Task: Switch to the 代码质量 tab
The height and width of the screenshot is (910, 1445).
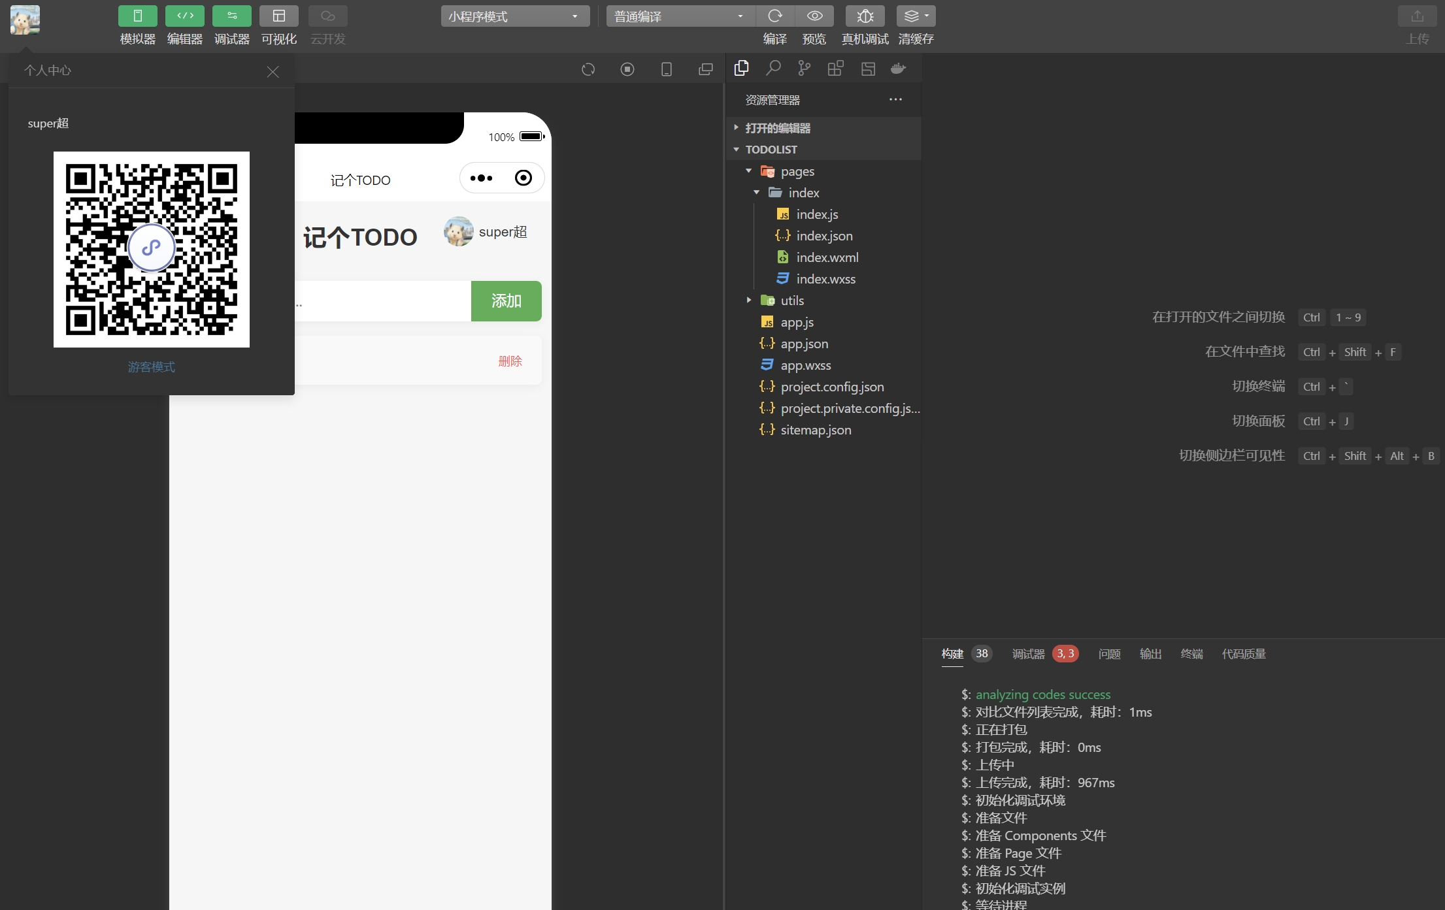Action: (x=1244, y=654)
